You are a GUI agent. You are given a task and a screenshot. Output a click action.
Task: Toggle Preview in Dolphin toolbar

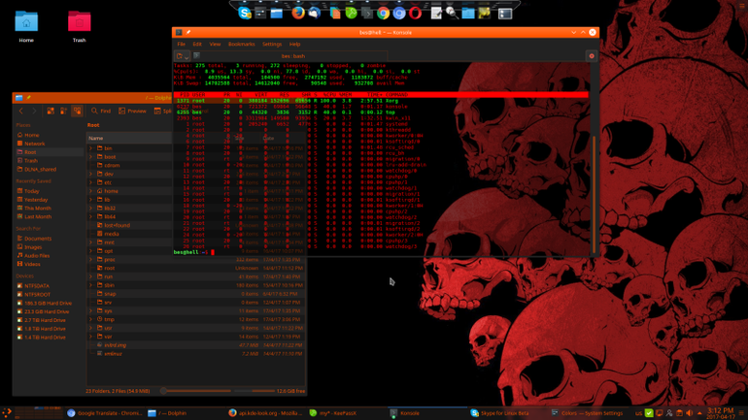(132, 111)
